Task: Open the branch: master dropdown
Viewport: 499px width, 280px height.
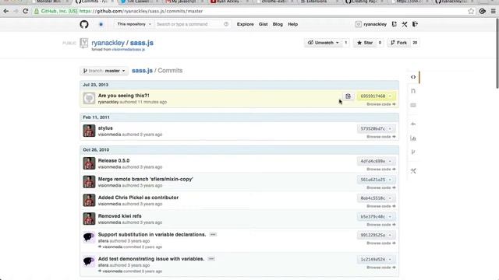Action: pos(104,71)
